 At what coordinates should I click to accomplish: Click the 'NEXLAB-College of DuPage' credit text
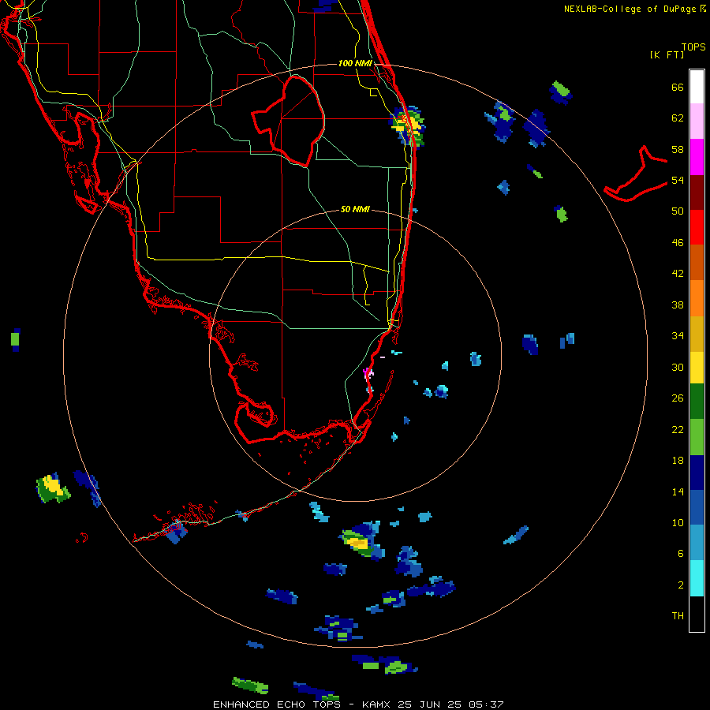pyautogui.click(x=631, y=9)
